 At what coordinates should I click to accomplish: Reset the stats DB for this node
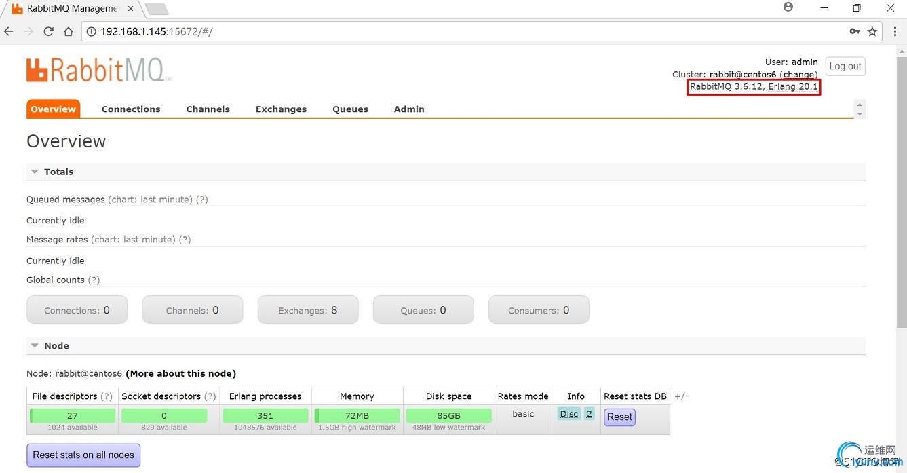pyautogui.click(x=619, y=417)
